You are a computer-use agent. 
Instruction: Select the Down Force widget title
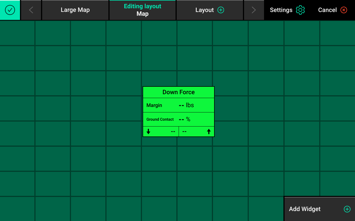click(x=179, y=92)
